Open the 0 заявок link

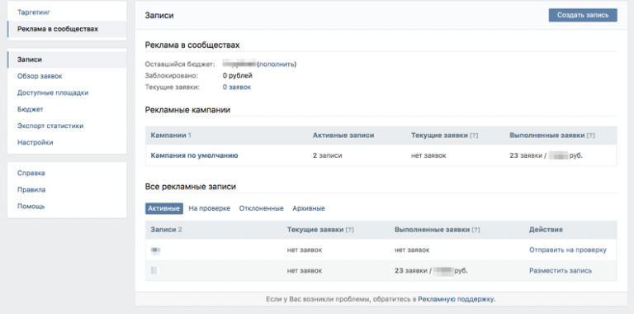pos(237,87)
